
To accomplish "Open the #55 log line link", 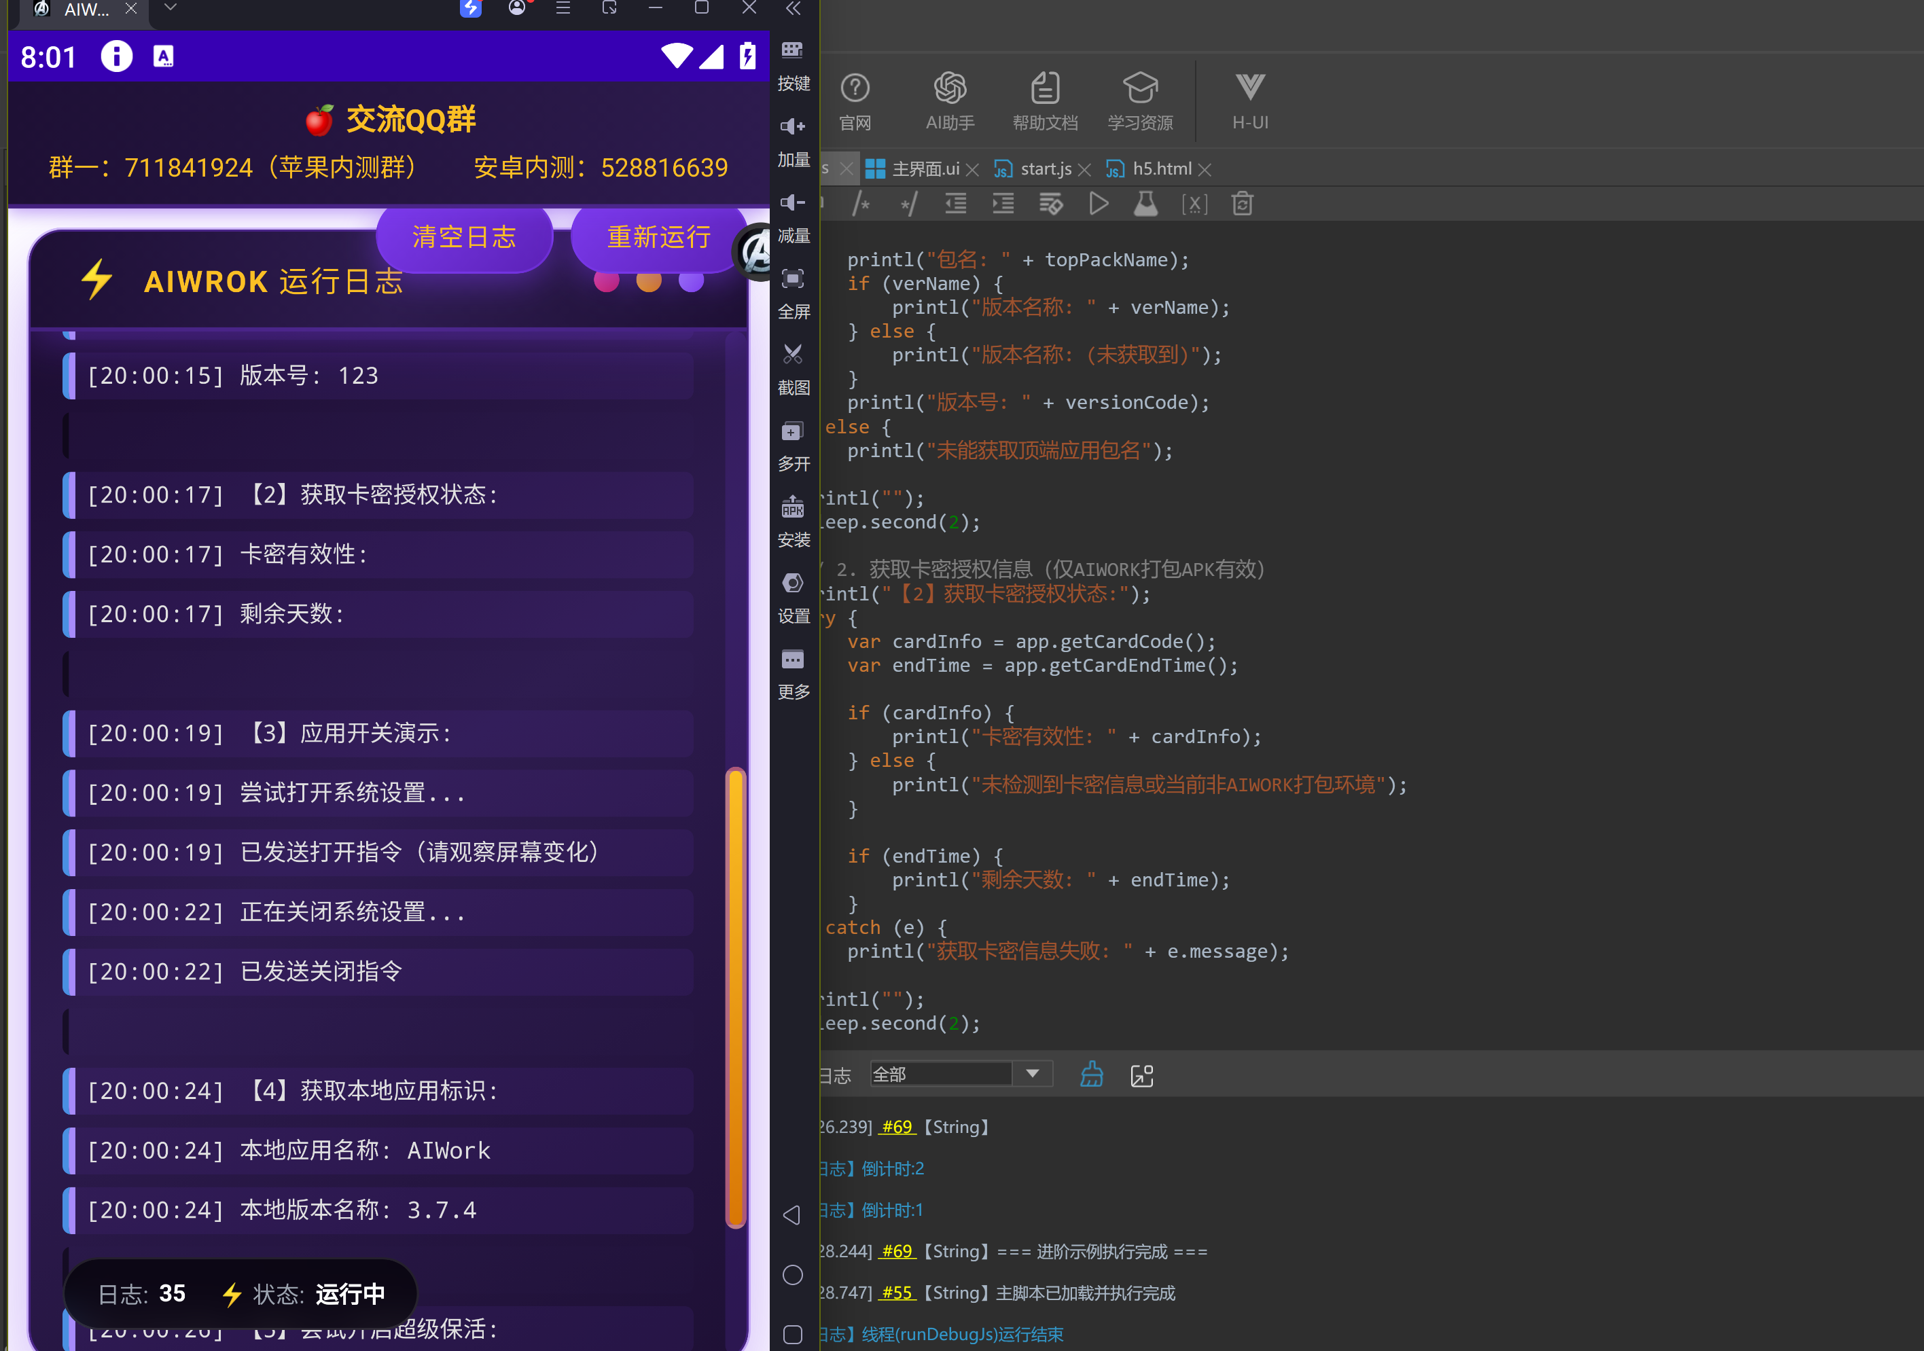I will tap(897, 1293).
